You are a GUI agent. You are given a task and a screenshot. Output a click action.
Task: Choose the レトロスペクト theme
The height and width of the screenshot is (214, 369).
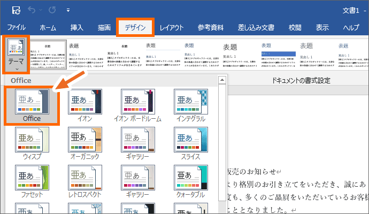pos(84,181)
